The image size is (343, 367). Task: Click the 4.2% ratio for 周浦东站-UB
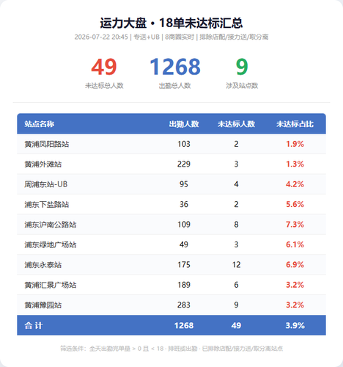coord(295,184)
